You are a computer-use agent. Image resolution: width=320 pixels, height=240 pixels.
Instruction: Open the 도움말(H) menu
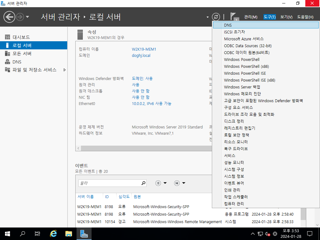coord(305,17)
